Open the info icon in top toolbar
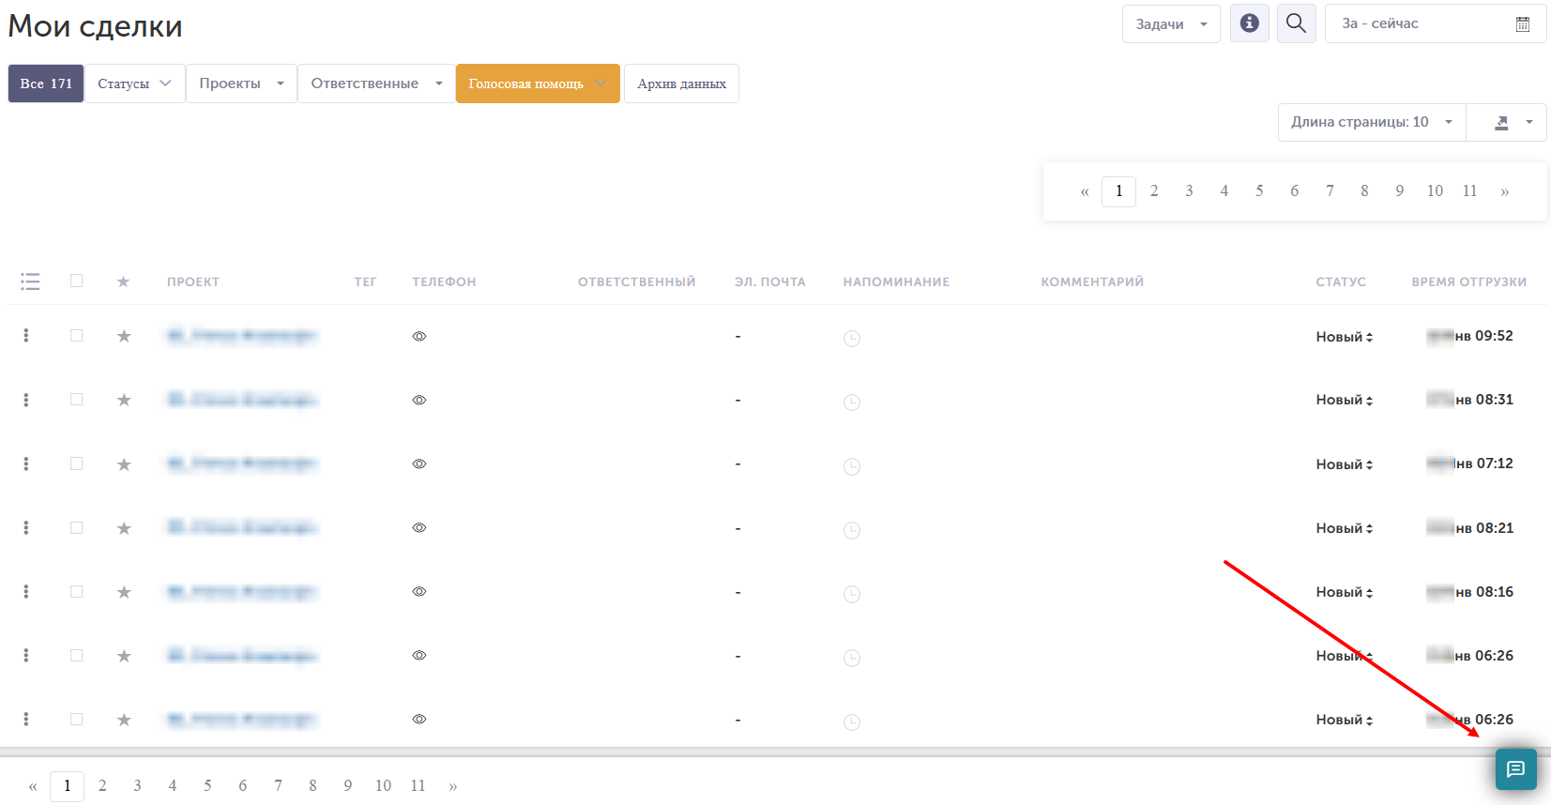The height and width of the screenshot is (805, 1551). [x=1249, y=23]
